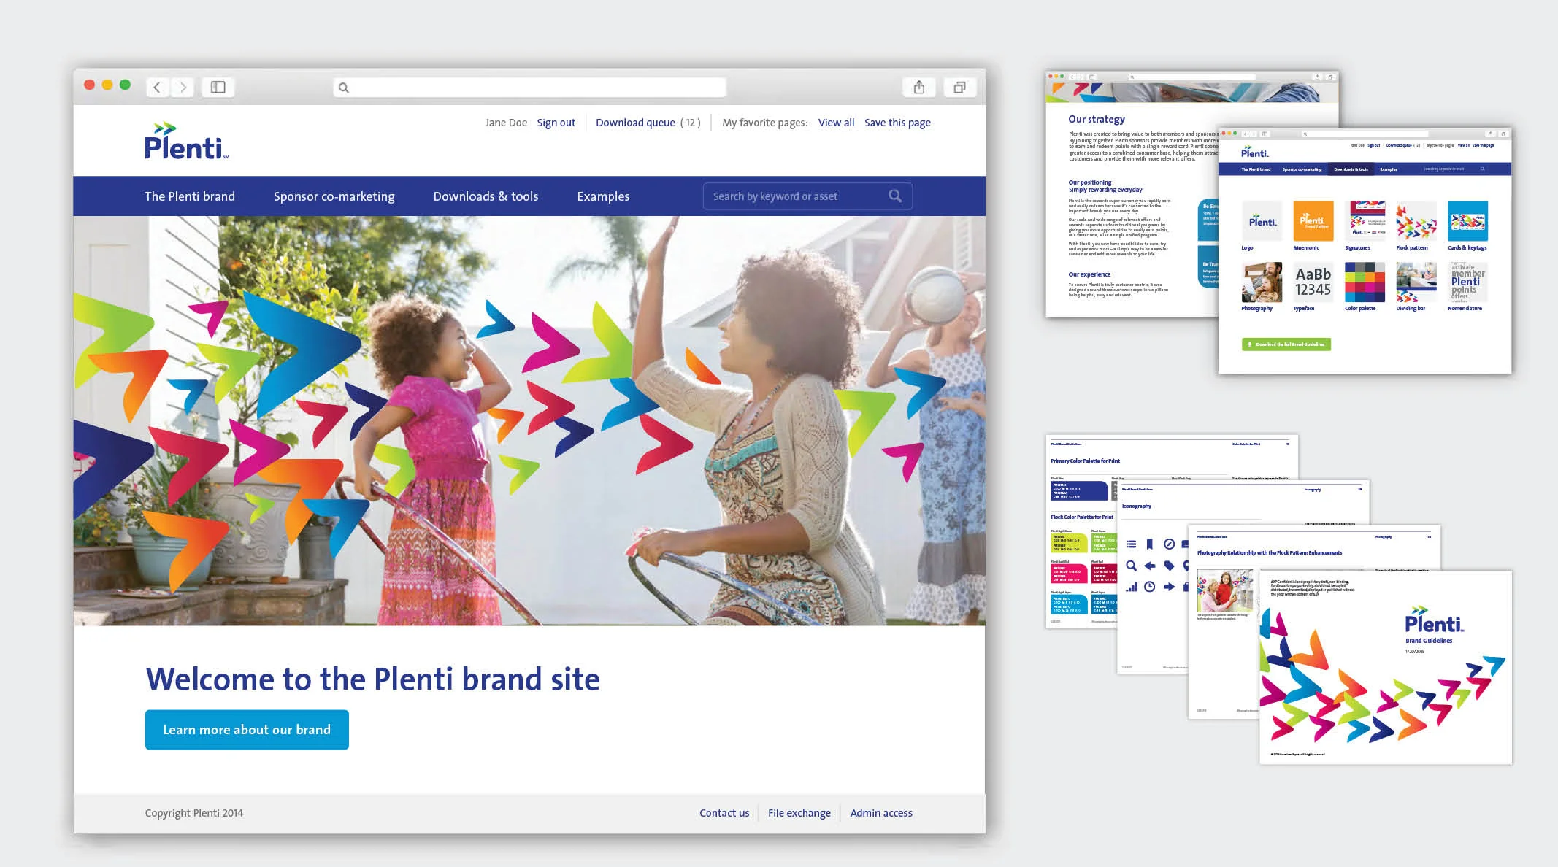Open the Download queue link
Viewport: 1558px width, 867px height.
tap(635, 123)
